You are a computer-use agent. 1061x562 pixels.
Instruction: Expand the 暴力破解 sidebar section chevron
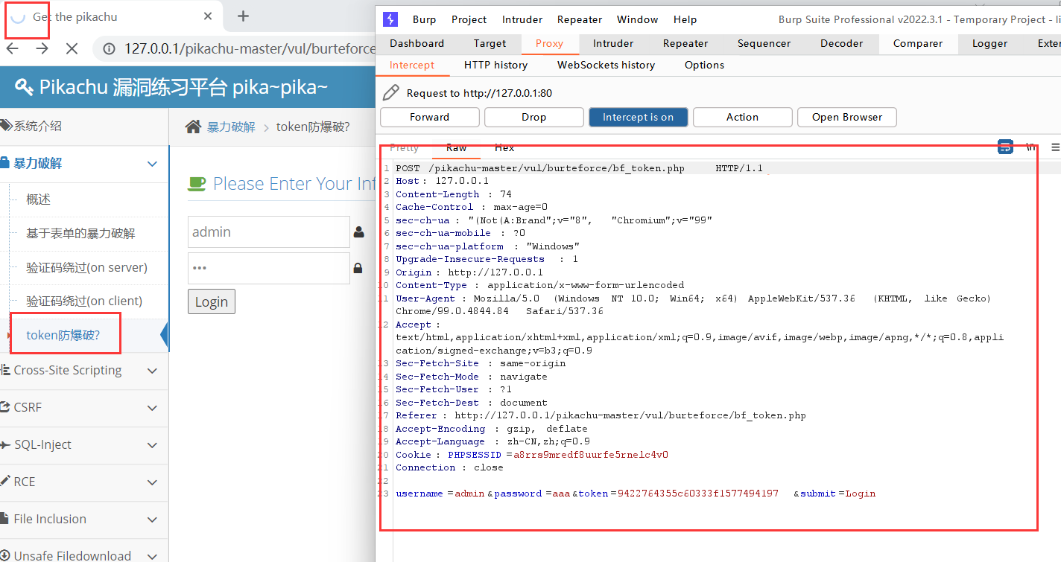pos(153,164)
